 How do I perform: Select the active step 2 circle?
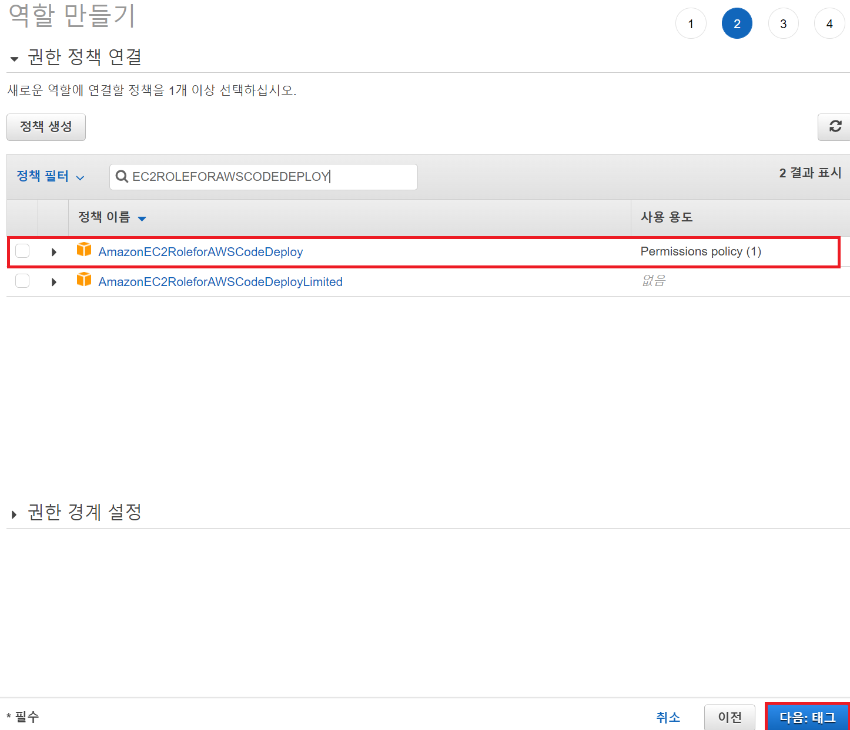point(737,24)
